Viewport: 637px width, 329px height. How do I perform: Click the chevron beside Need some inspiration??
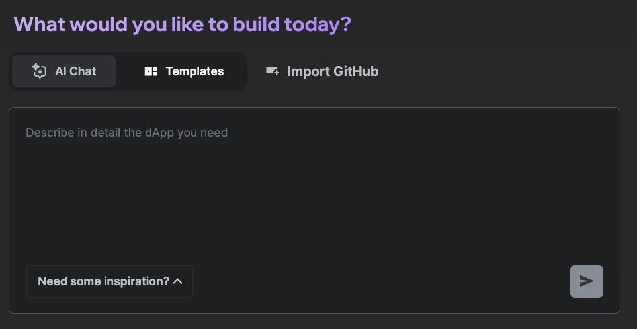[177, 281]
